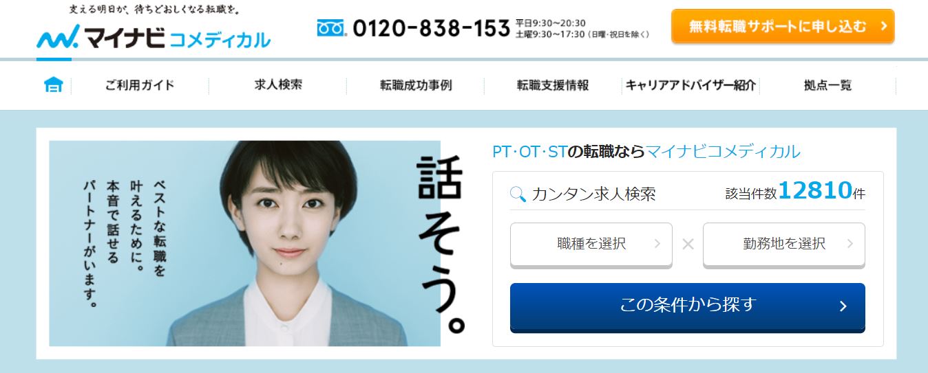
Task: Open 拠点一覧 menu item
Action: pyautogui.click(x=827, y=85)
